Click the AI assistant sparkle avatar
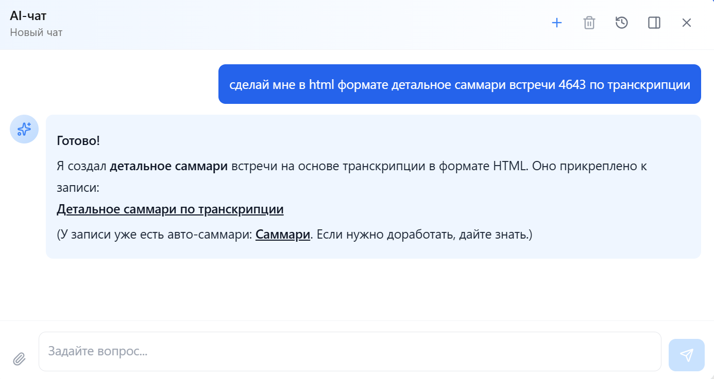Image resolution: width=714 pixels, height=379 pixels. pyautogui.click(x=24, y=130)
